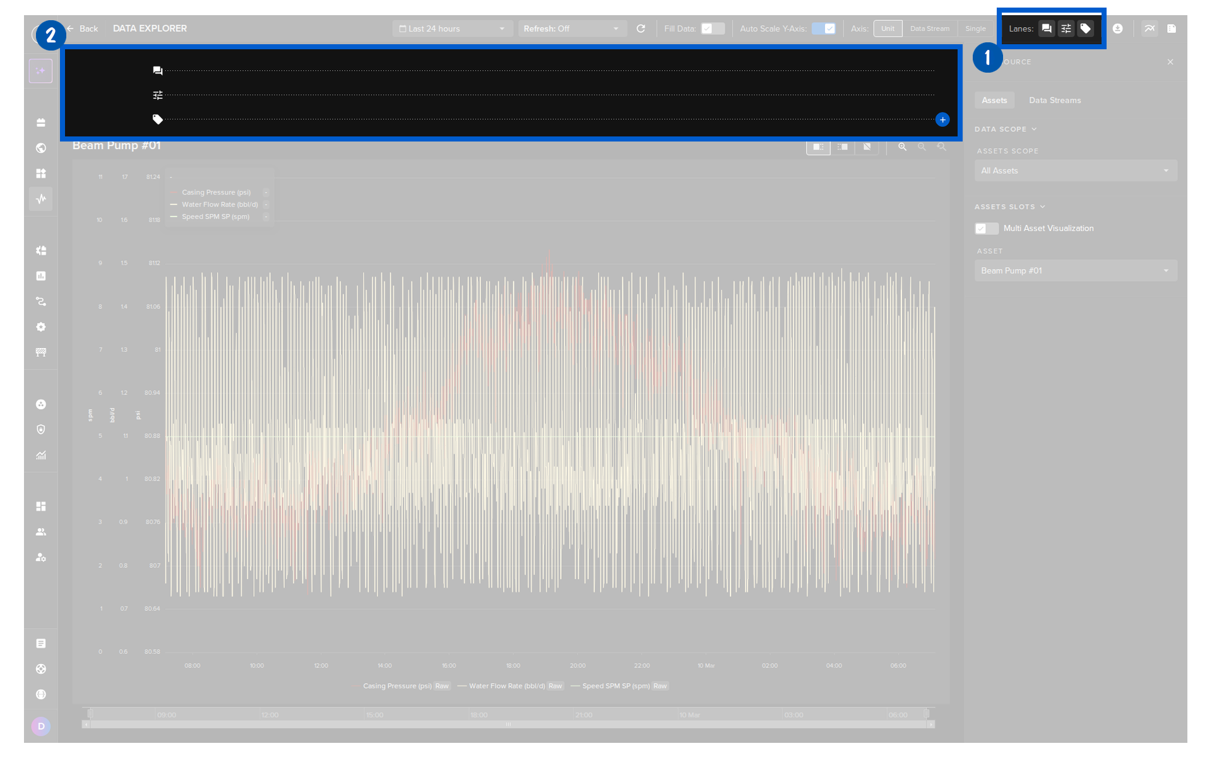The image size is (1212, 758).
Task: Switch to the Data Streams tab
Action: (x=1055, y=100)
